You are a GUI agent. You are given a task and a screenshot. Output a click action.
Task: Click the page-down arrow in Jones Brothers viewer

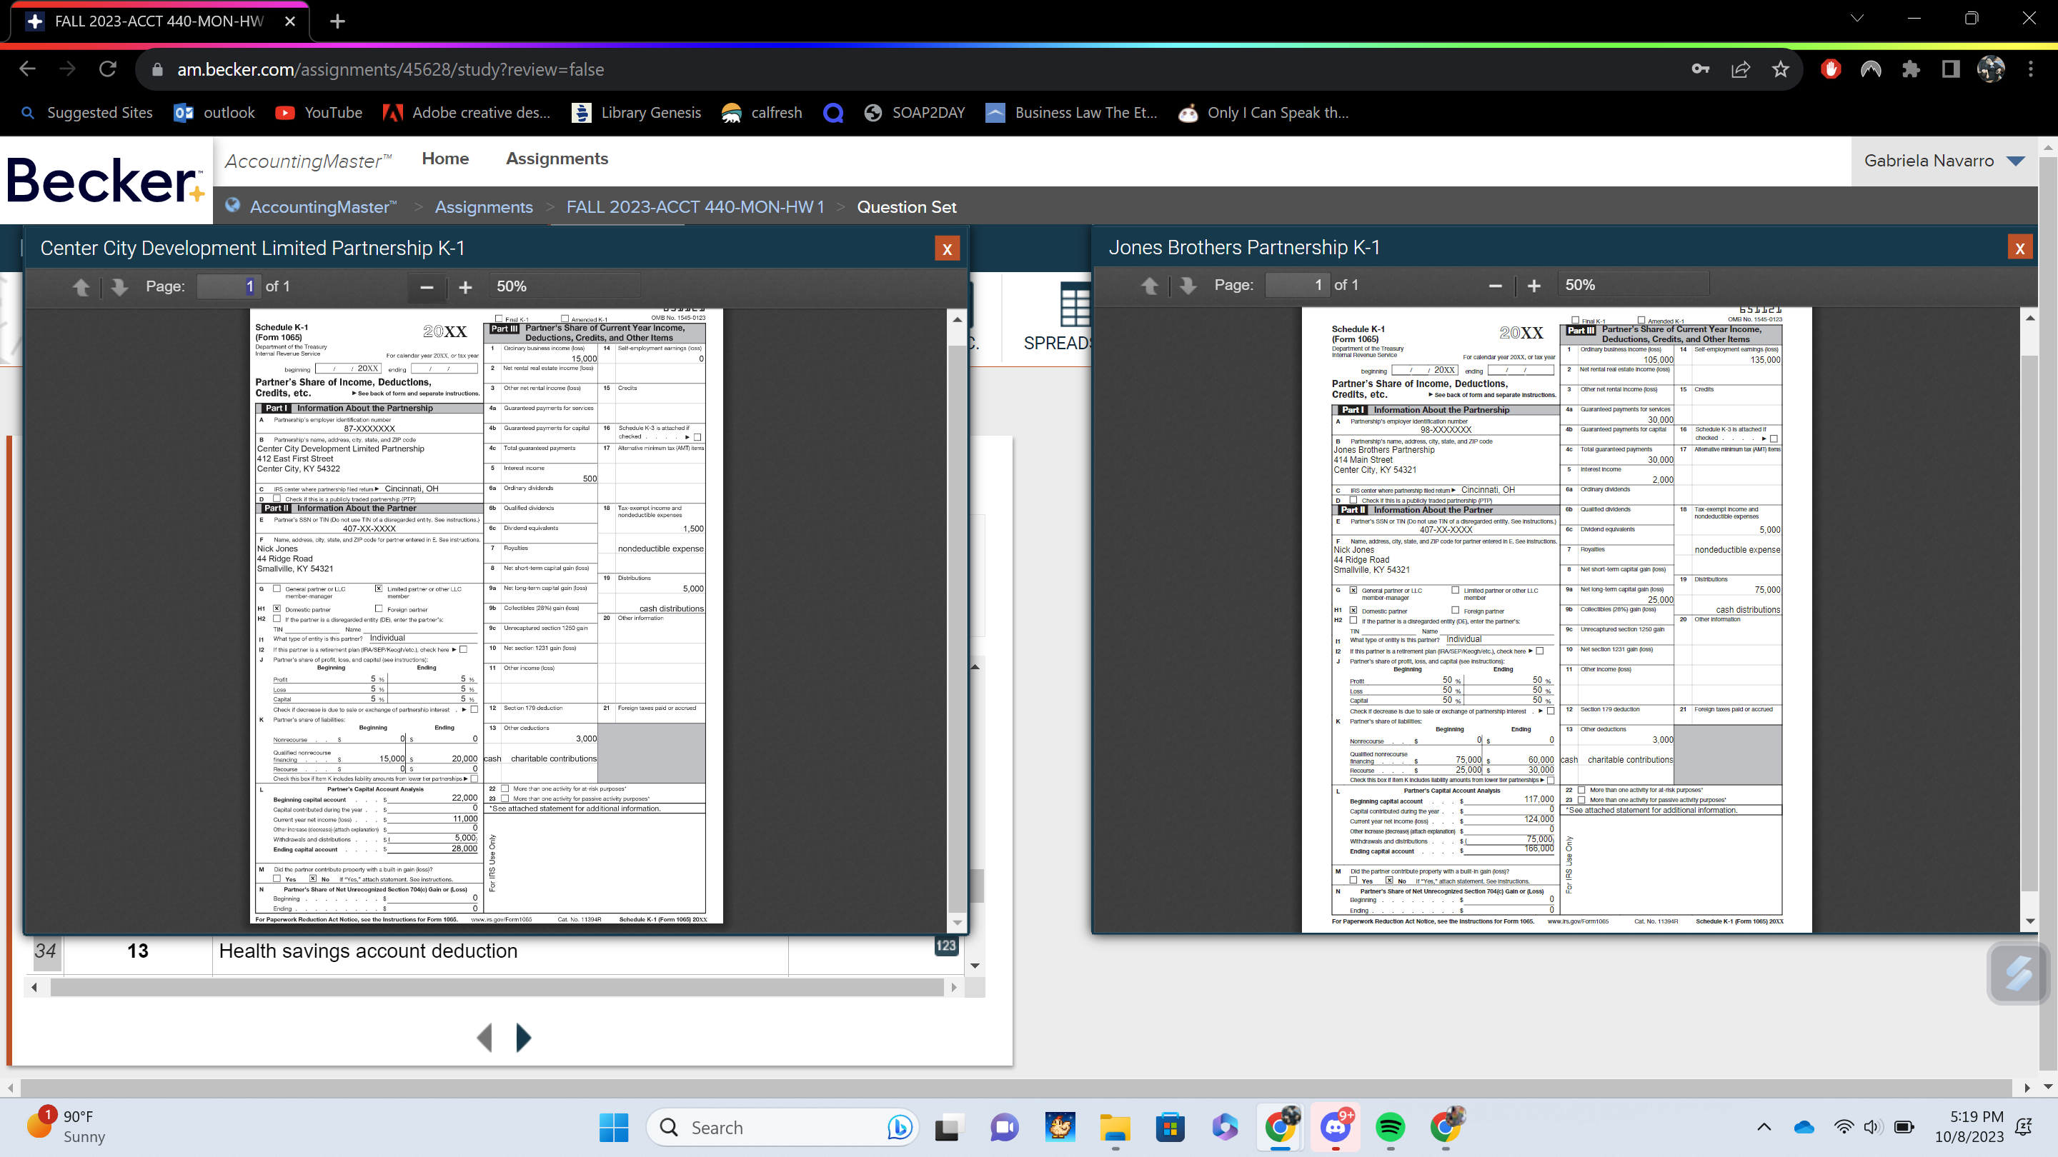pyautogui.click(x=1186, y=284)
